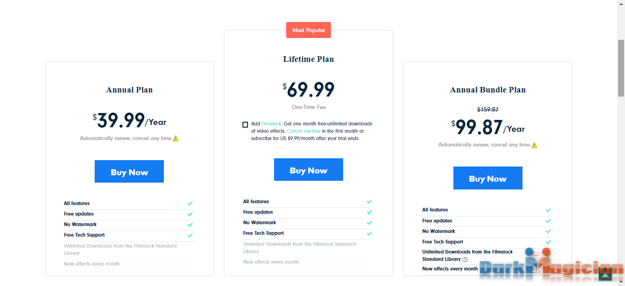The image size is (625, 286).
Task: Select the Annual Bundle Plan heading
Action: [x=488, y=90]
